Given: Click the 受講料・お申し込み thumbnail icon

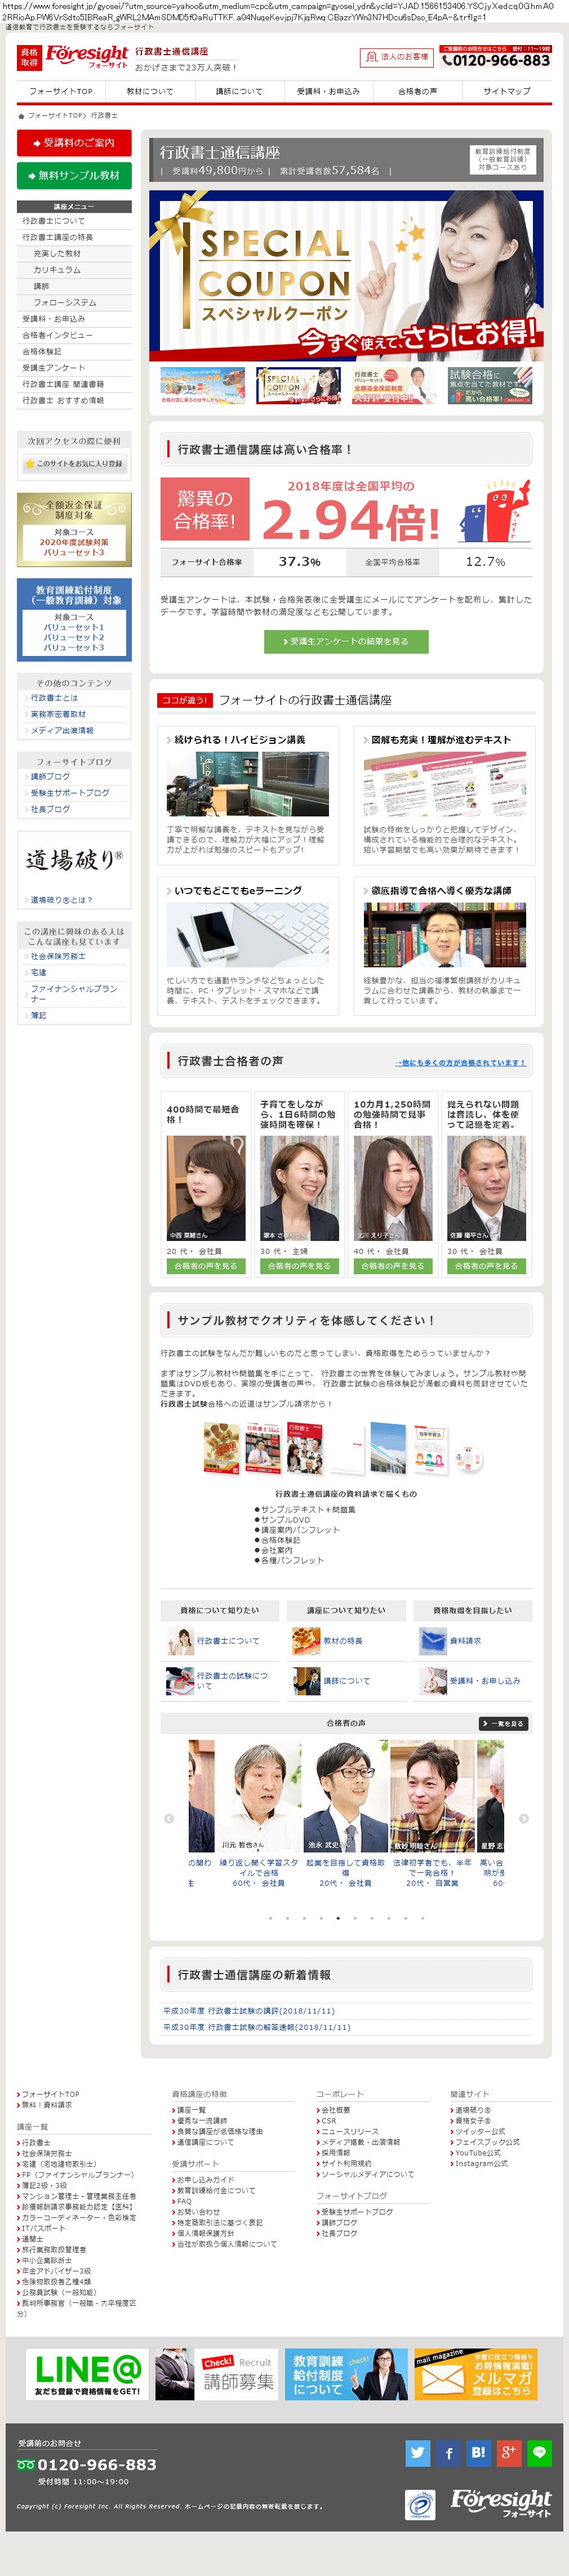Looking at the screenshot, I should pyautogui.click(x=433, y=1681).
